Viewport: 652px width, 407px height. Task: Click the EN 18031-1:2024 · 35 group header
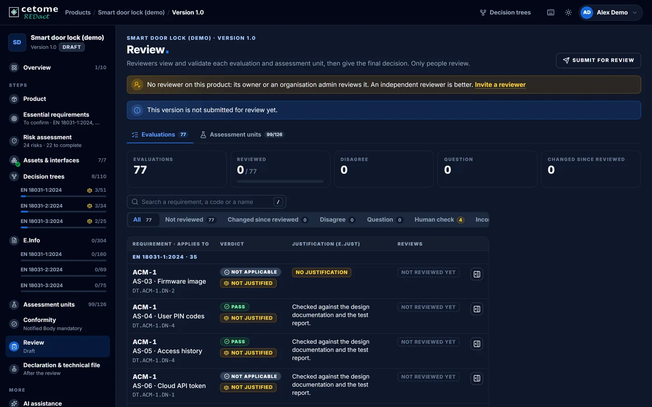click(x=165, y=257)
